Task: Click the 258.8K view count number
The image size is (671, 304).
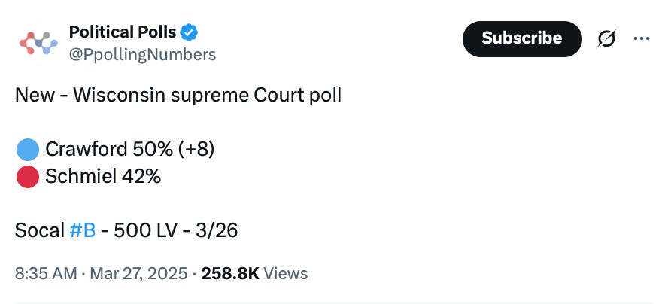Action: [x=230, y=274]
